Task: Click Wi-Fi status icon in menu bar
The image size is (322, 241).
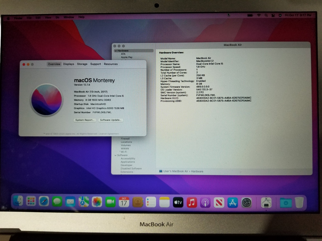Action: pyautogui.click(x=259, y=15)
